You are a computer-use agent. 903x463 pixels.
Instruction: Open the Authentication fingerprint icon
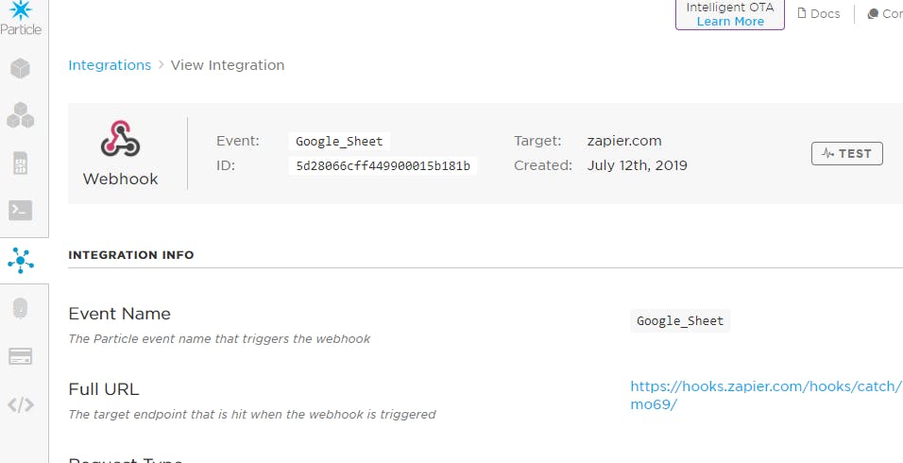[x=20, y=308]
